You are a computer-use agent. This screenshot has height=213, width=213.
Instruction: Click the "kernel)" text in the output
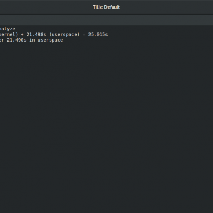9,35
